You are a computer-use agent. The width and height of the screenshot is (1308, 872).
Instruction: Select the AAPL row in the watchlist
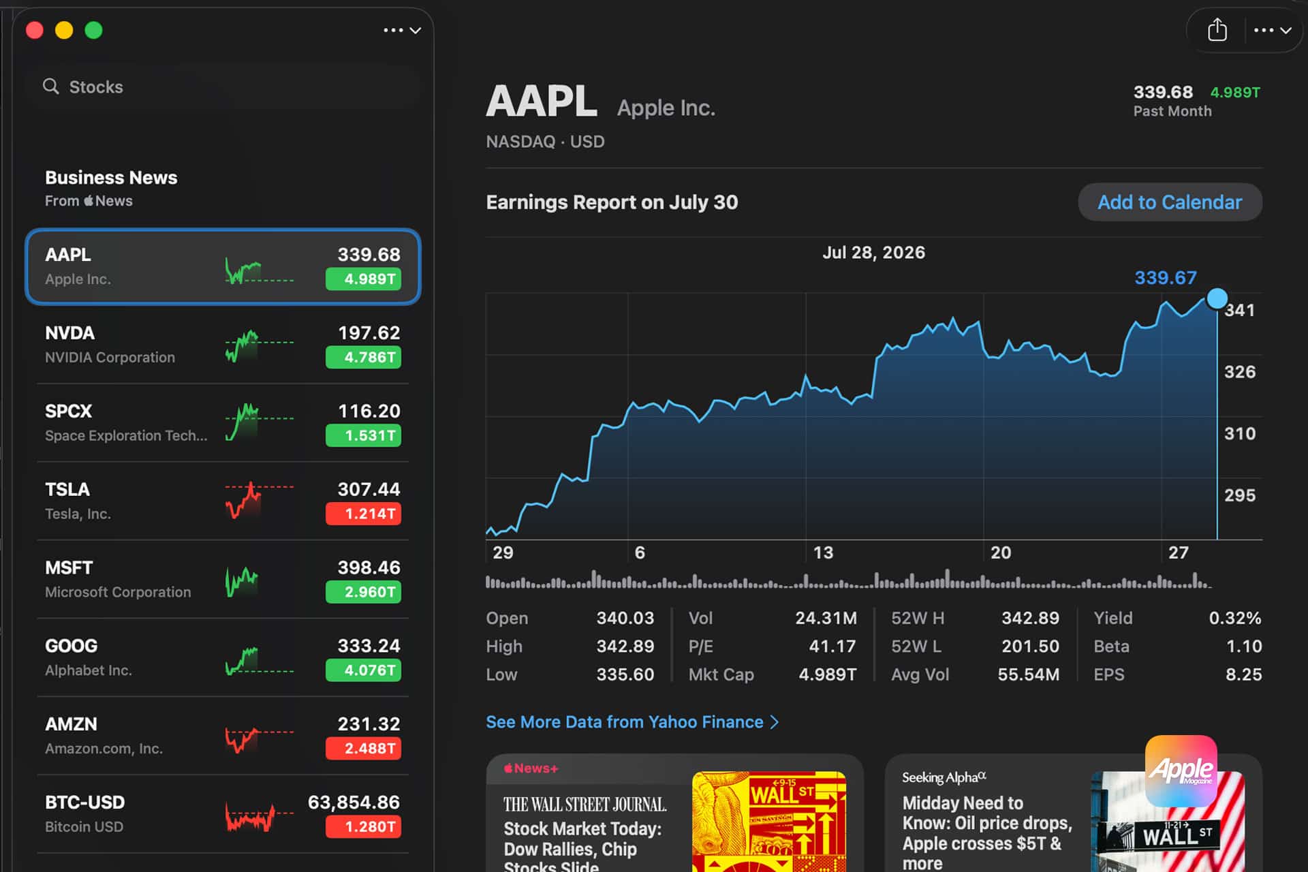[x=223, y=266]
